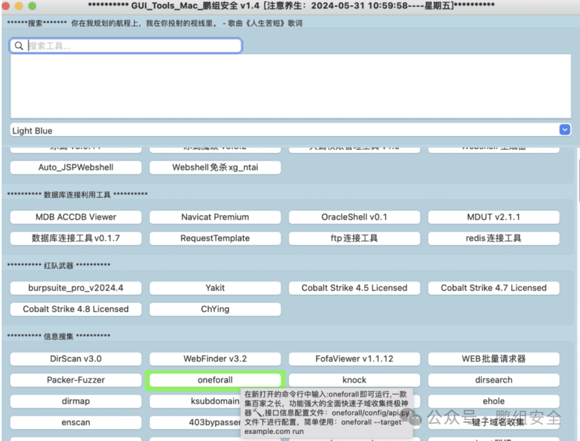
Task: Open Yakit
Action: click(x=215, y=288)
